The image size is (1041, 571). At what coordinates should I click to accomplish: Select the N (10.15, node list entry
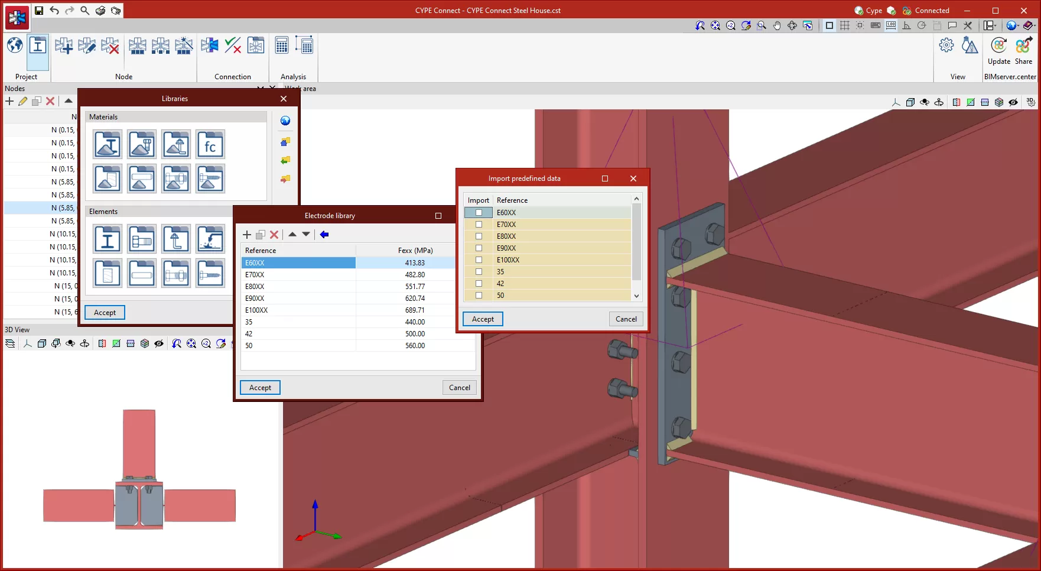[x=63, y=234]
